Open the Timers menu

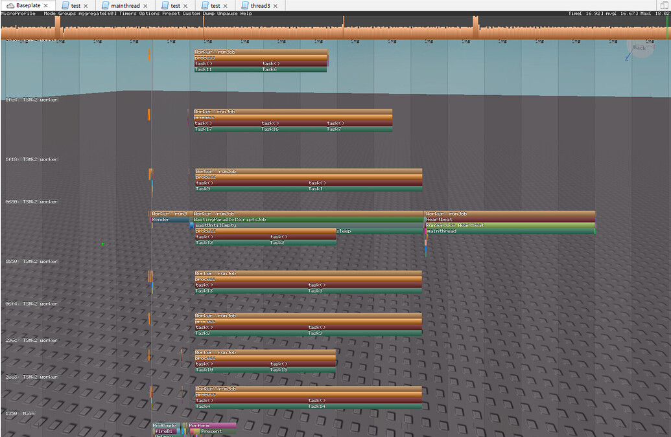coord(128,13)
